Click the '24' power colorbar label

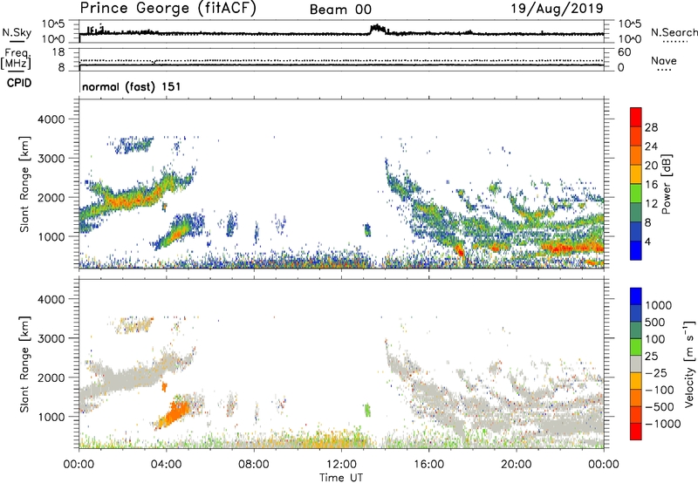(651, 146)
